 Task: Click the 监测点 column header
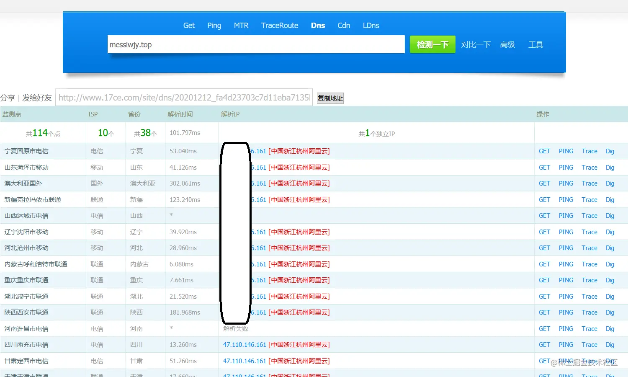12,114
